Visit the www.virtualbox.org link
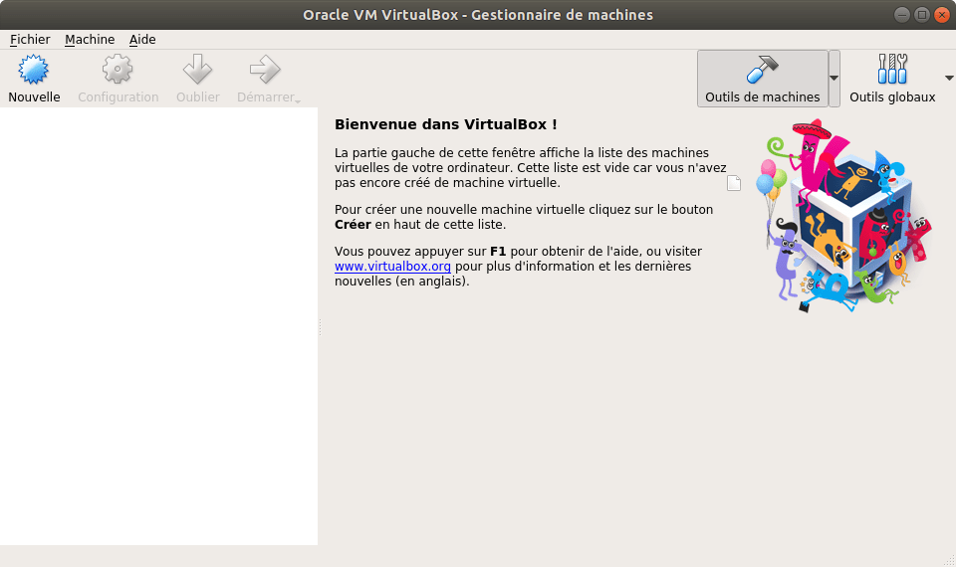Screen dimensions: 956x567 [x=392, y=267]
